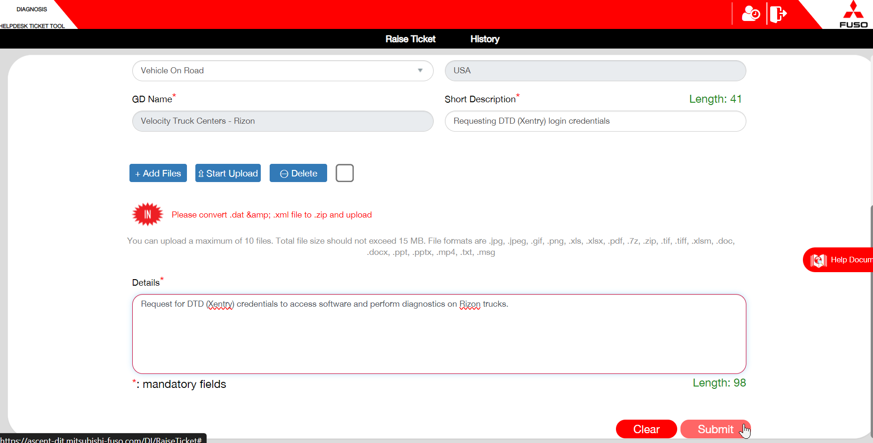Click the Short Description input field
873x443 pixels.
(595, 121)
